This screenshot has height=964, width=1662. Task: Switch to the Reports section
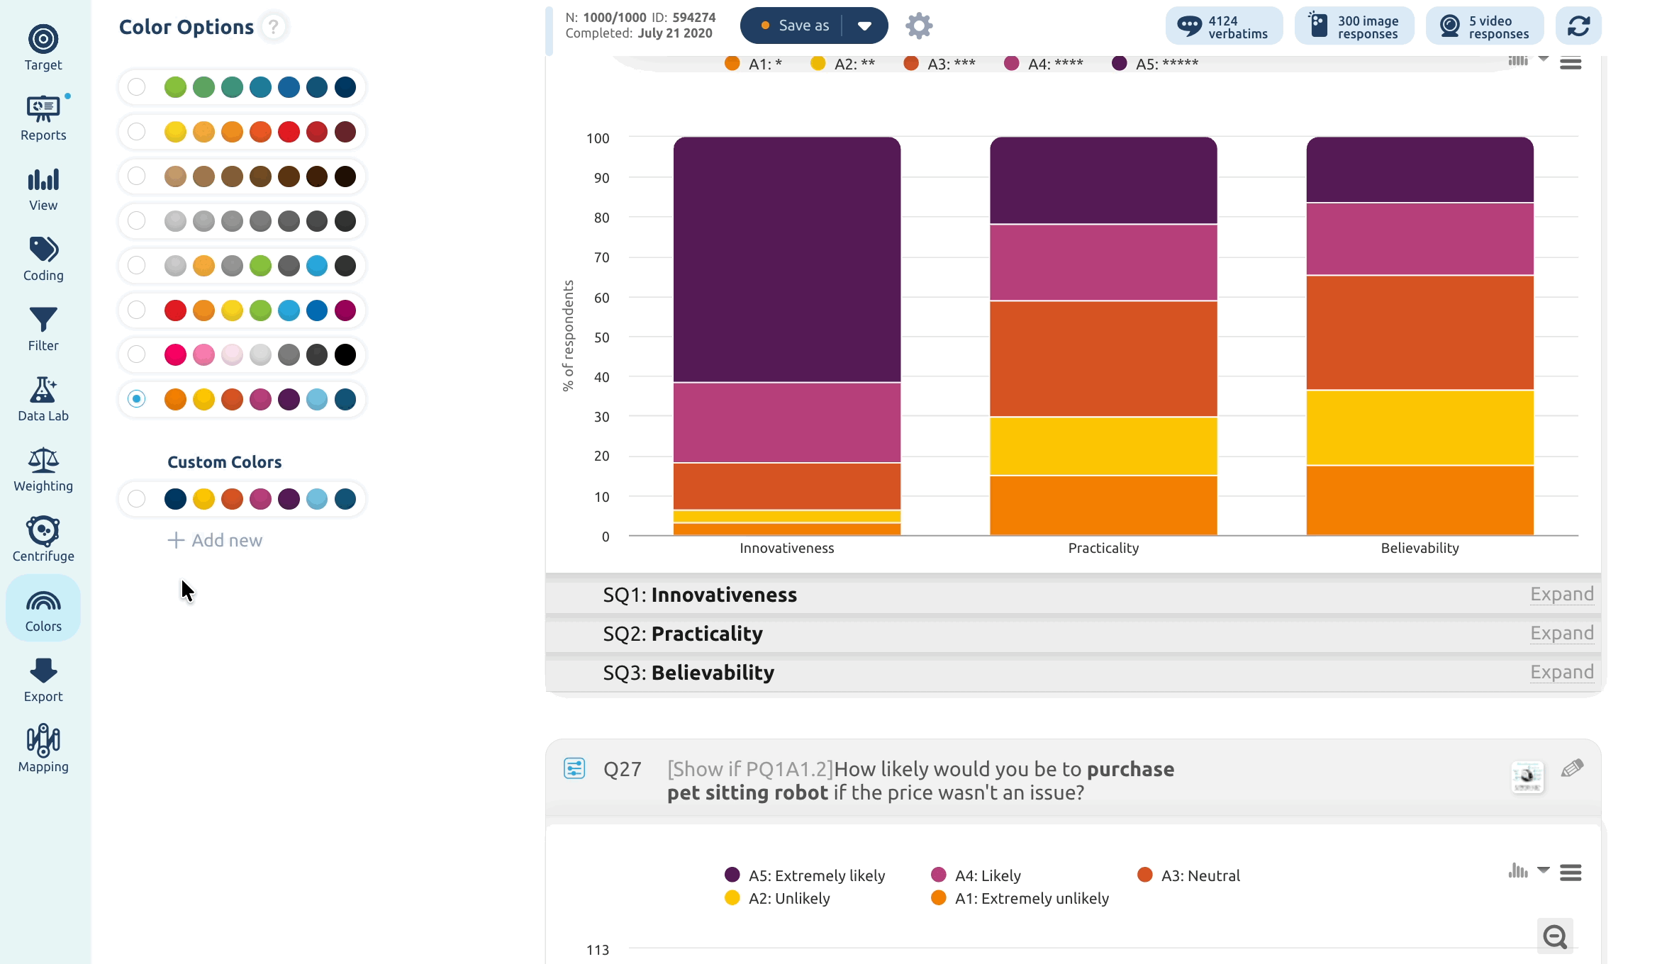[x=43, y=118]
